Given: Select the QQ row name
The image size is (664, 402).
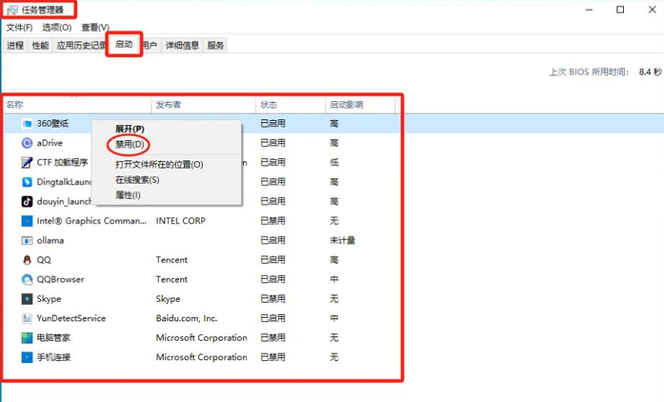Looking at the screenshot, I should point(44,260).
